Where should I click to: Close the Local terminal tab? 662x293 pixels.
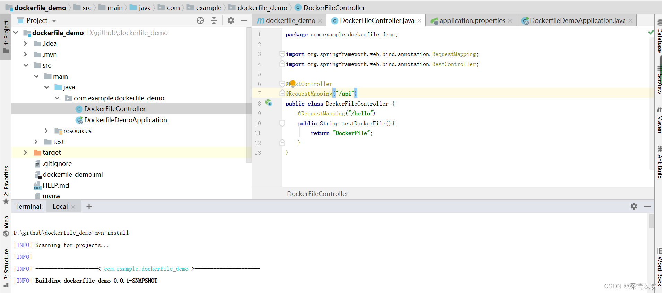[73, 207]
